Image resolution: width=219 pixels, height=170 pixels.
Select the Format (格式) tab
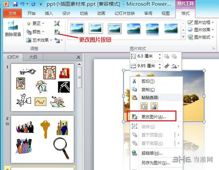pos(185,13)
